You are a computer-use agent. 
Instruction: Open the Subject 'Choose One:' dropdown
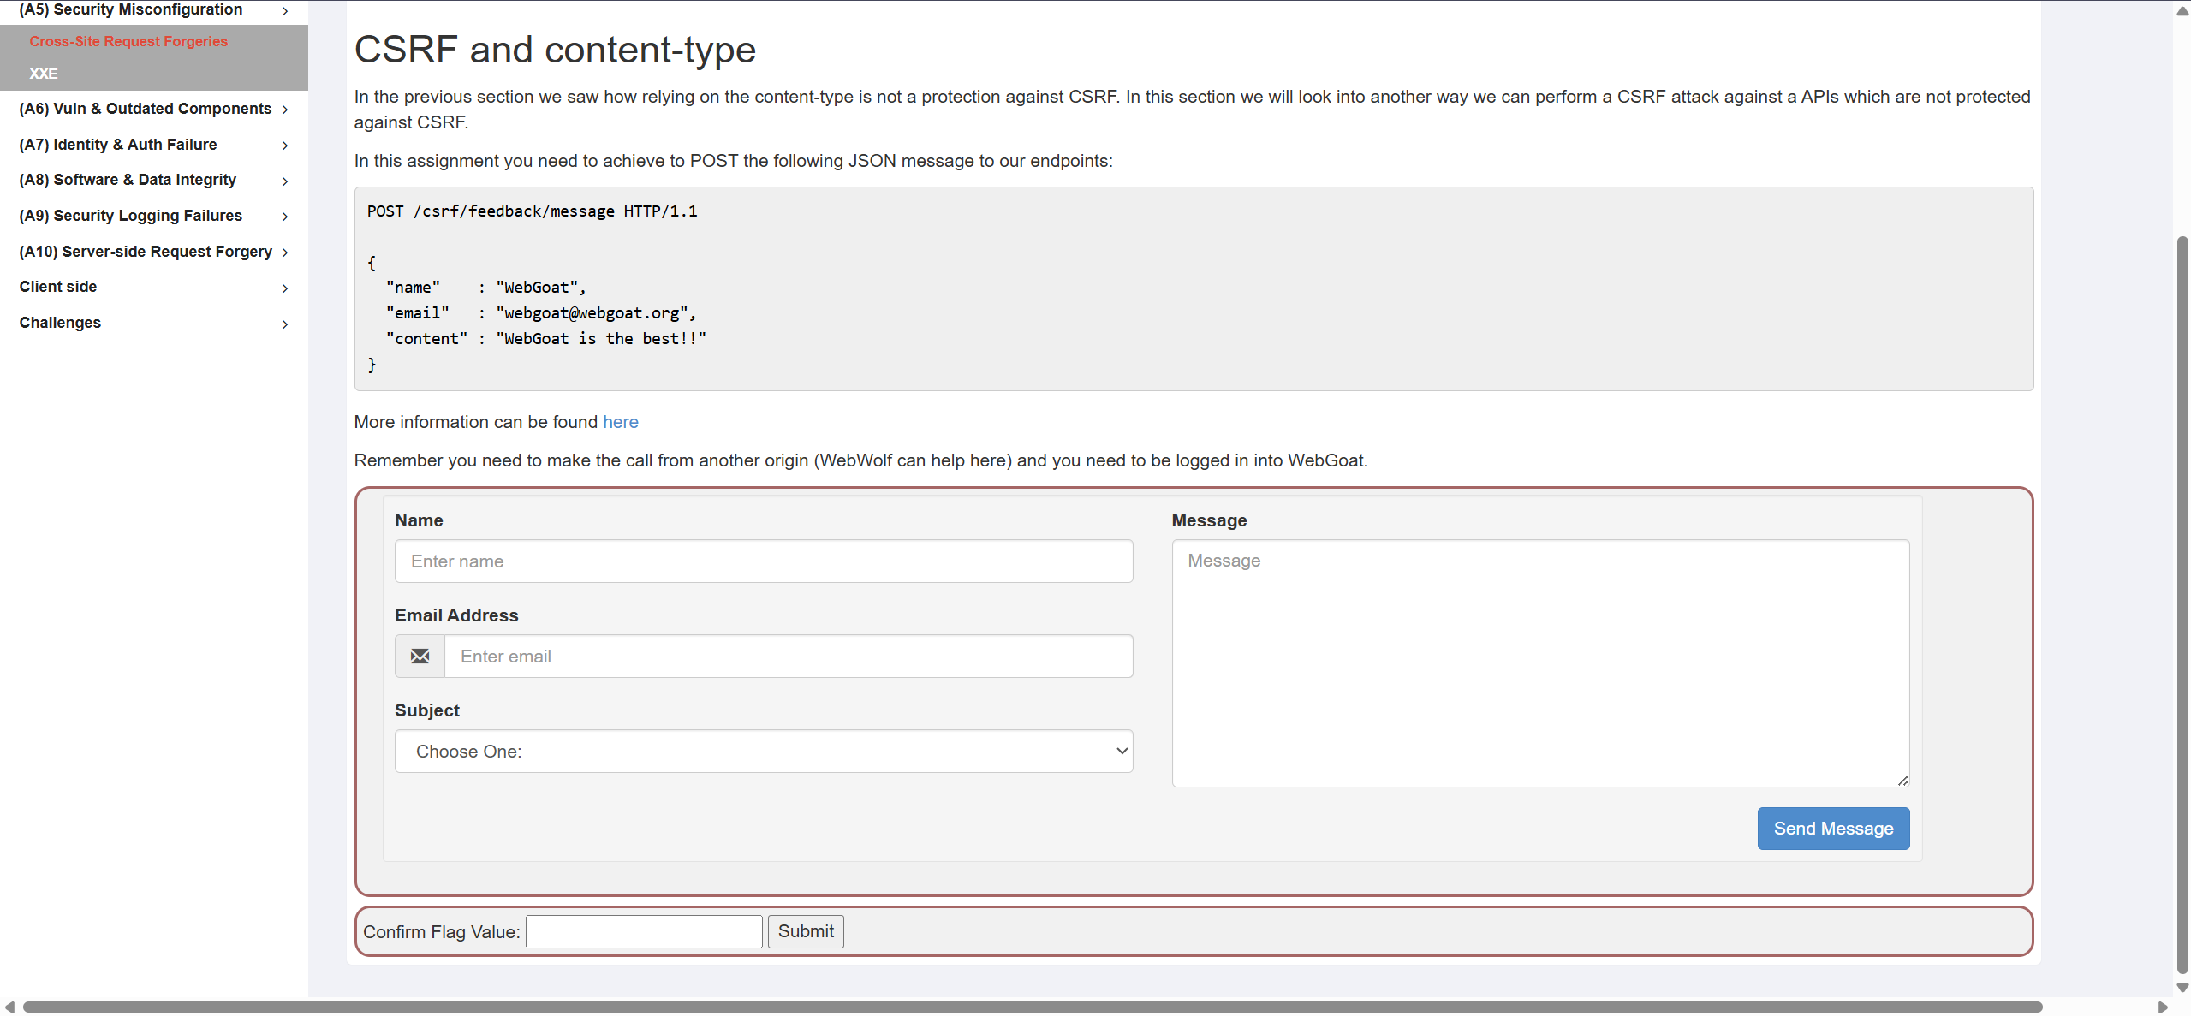pyautogui.click(x=763, y=752)
